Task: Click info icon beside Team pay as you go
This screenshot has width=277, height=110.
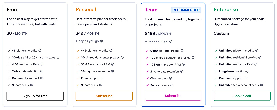Action: coord(171,41)
